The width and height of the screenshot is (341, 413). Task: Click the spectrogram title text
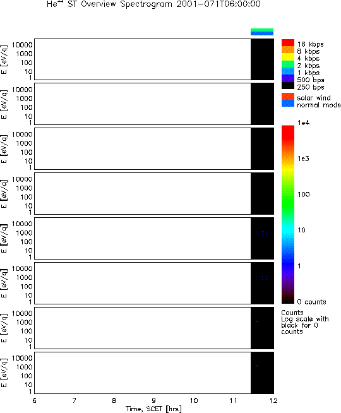154,4
